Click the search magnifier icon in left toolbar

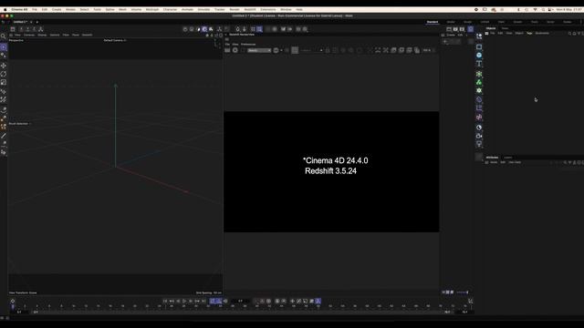[x=4, y=36]
